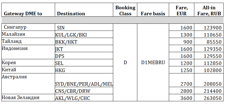Viewport: 225px width, 104px height.
Task: Click the Новая Зеландия gateway cell
Action: pos(28,98)
